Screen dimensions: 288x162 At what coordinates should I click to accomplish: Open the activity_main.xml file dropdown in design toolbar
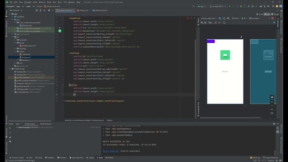click(209, 18)
